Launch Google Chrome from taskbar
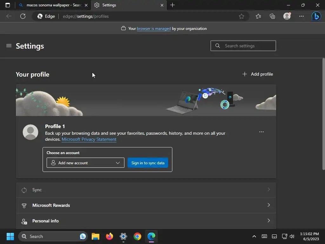The height and width of the screenshot is (244, 325). pos(137,236)
